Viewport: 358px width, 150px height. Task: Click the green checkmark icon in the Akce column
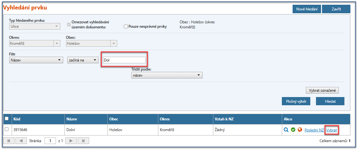(293, 130)
